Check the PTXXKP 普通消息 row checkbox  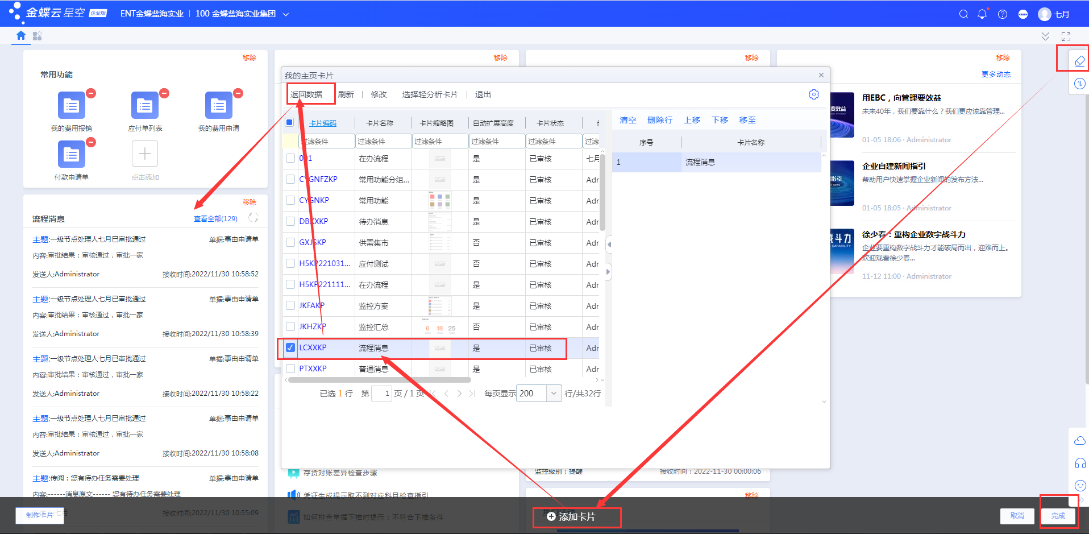(290, 369)
